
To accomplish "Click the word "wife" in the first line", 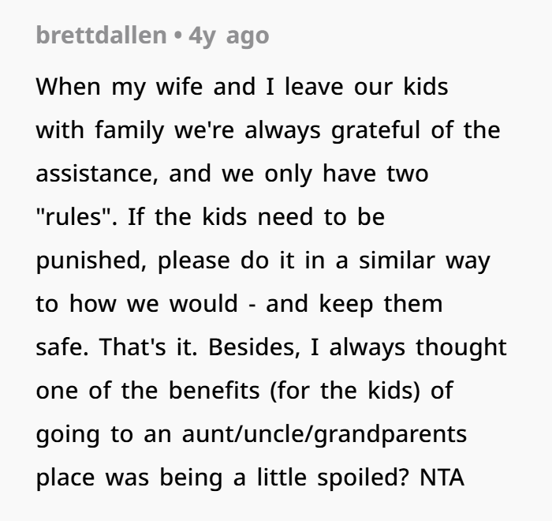I will tap(179, 86).
